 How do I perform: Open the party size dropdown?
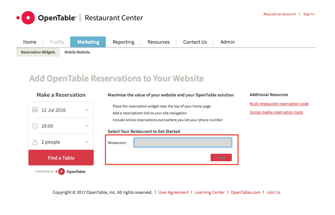87,142
